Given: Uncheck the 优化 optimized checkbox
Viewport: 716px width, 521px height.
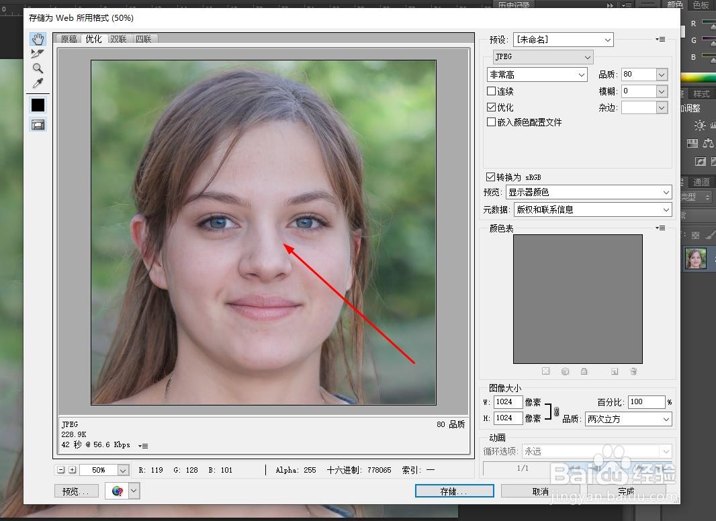Looking at the screenshot, I should (492, 107).
